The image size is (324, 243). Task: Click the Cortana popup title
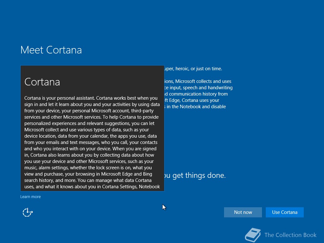tap(42, 82)
